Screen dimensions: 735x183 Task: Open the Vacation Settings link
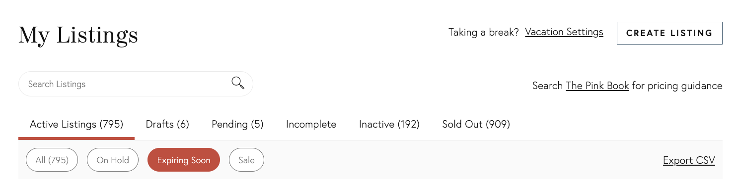point(564,32)
